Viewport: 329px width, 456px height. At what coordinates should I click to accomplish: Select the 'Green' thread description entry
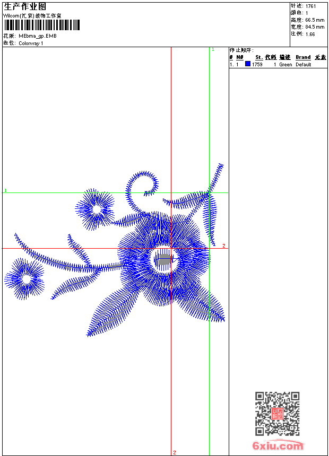(x=285, y=65)
